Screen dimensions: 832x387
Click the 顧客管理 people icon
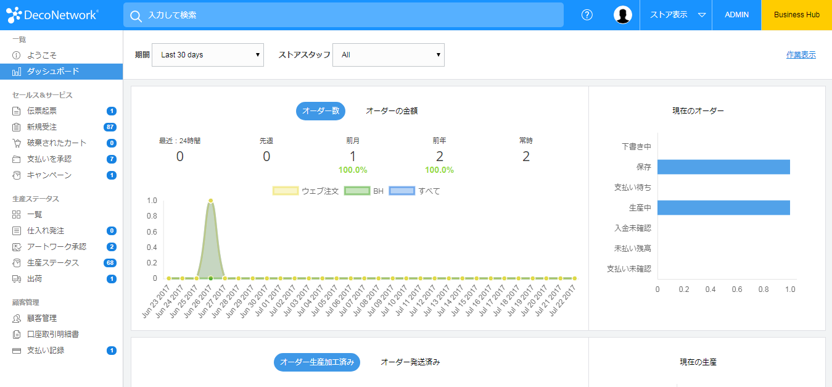tap(17, 318)
